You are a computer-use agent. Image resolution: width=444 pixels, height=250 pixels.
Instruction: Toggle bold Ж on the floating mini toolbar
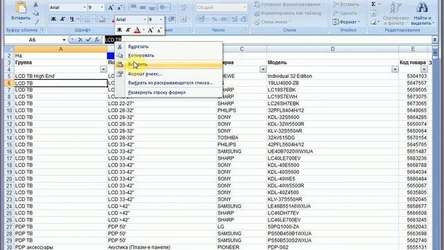[x=119, y=30]
